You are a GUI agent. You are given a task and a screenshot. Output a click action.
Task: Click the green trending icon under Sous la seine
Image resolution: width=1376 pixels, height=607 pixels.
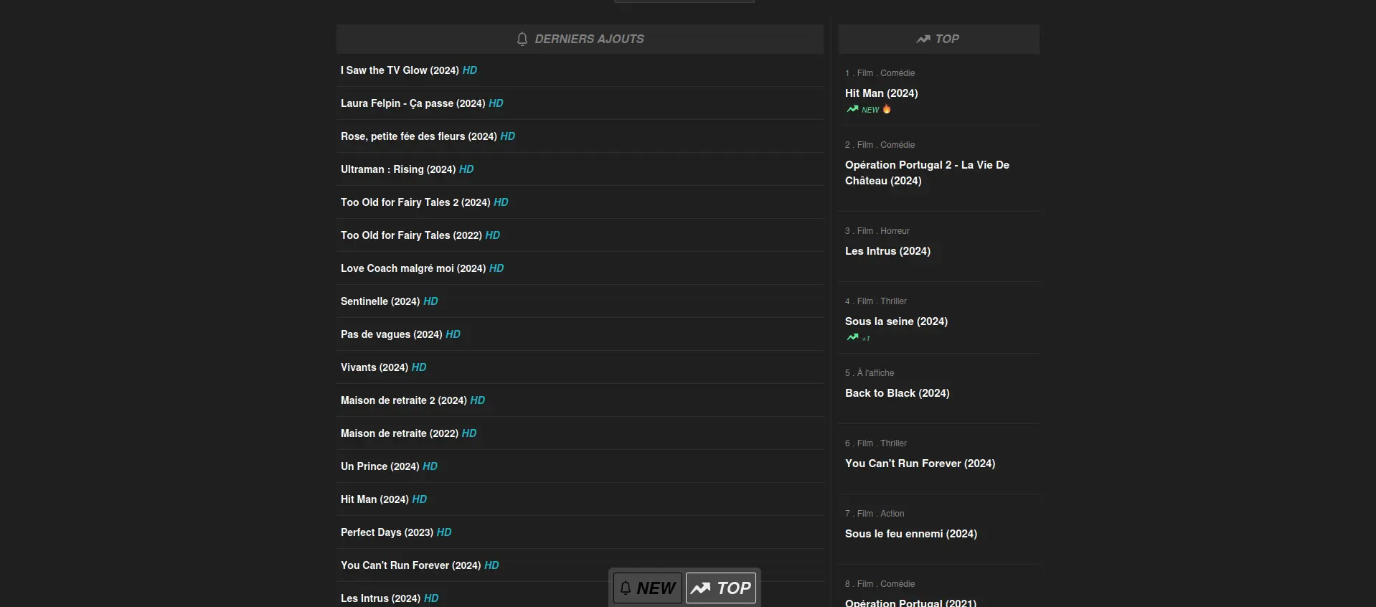[852, 337]
